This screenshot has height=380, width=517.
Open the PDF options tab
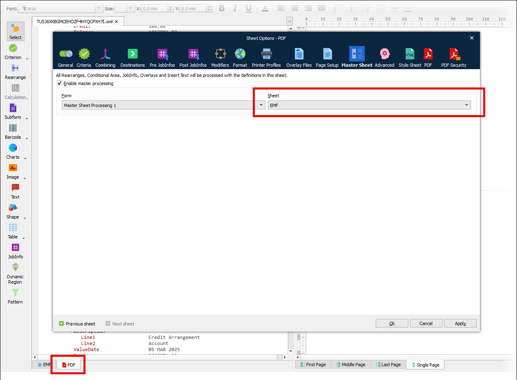(x=428, y=57)
